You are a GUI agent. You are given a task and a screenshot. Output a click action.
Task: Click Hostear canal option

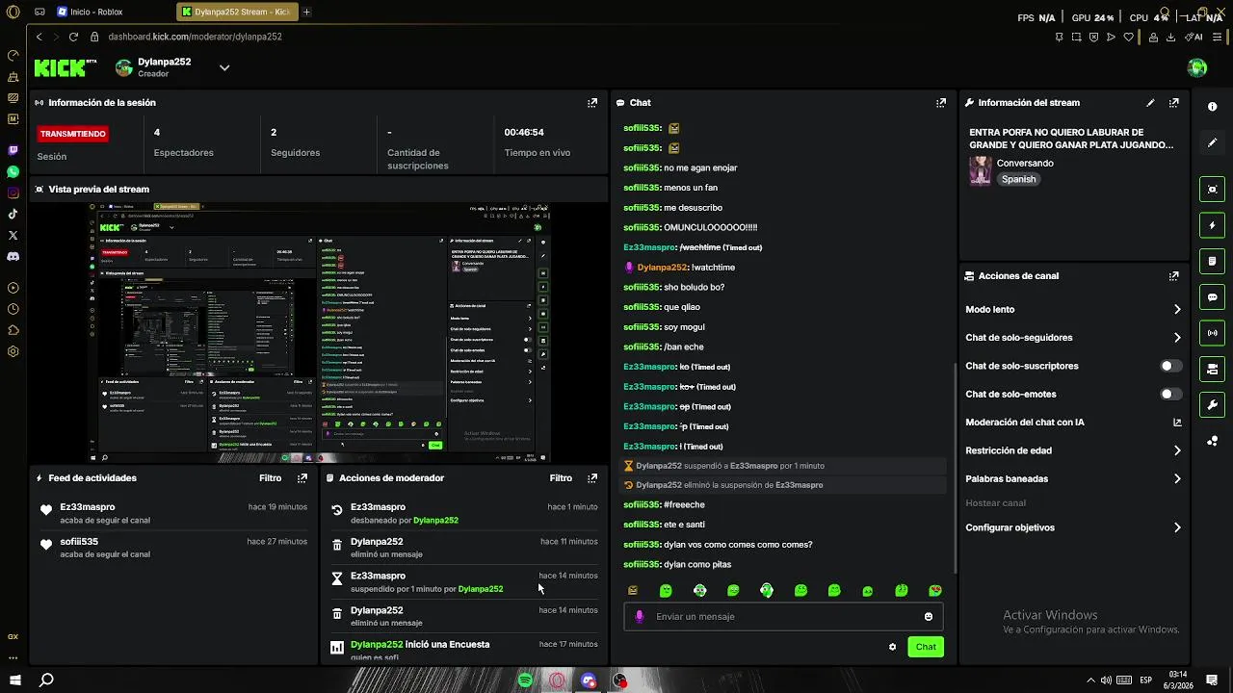point(995,502)
